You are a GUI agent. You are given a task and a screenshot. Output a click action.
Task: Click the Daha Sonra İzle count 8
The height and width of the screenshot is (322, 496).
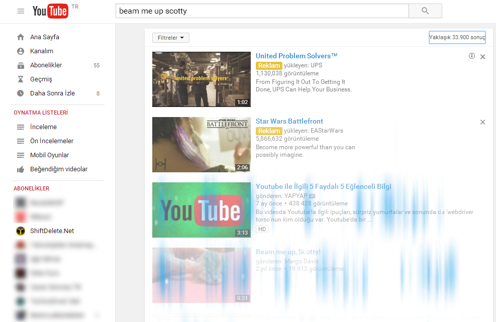tap(98, 93)
